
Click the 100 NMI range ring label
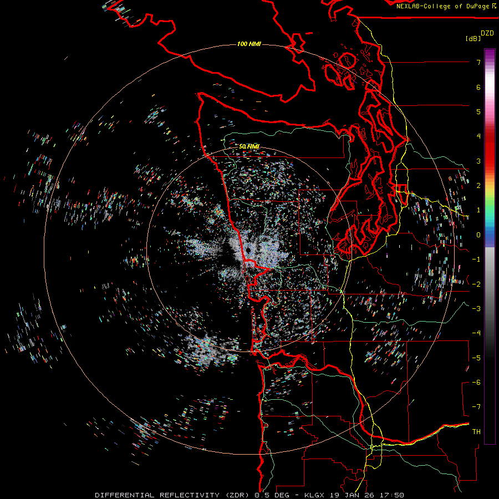tap(249, 44)
